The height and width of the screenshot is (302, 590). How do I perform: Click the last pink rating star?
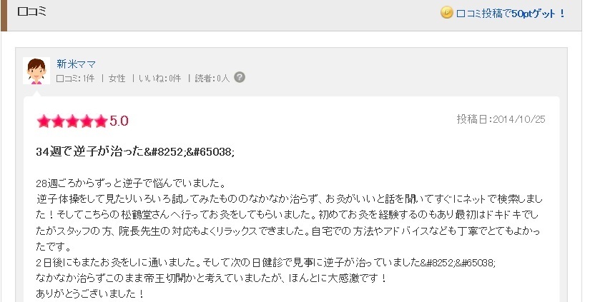[x=101, y=121]
